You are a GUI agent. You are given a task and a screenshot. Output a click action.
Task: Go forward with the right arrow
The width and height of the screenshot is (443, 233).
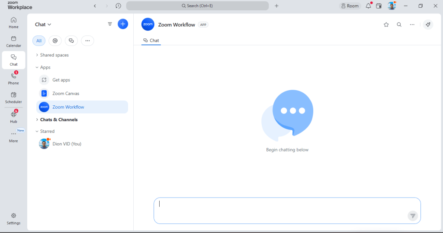pyautogui.click(x=107, y=6)
